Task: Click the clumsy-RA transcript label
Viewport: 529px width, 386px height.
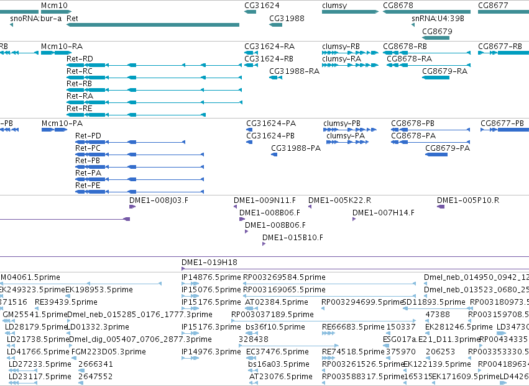Action: 341,58
